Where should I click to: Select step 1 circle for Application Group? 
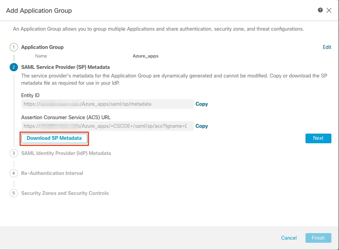[x=13, y=47]
